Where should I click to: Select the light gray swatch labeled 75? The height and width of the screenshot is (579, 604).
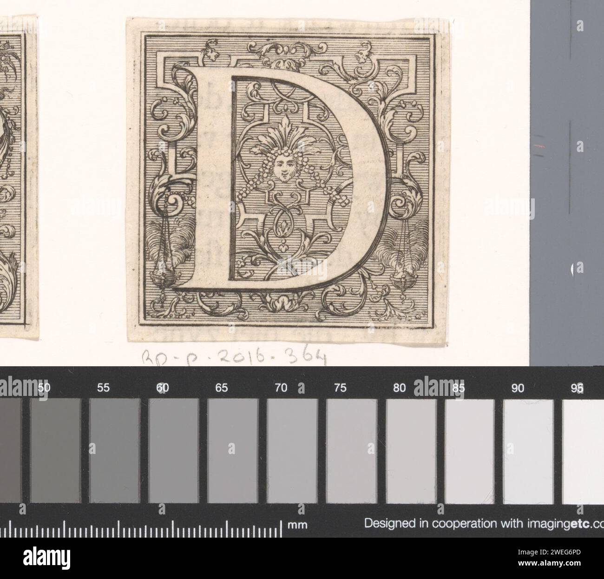(x=352, y=450)
